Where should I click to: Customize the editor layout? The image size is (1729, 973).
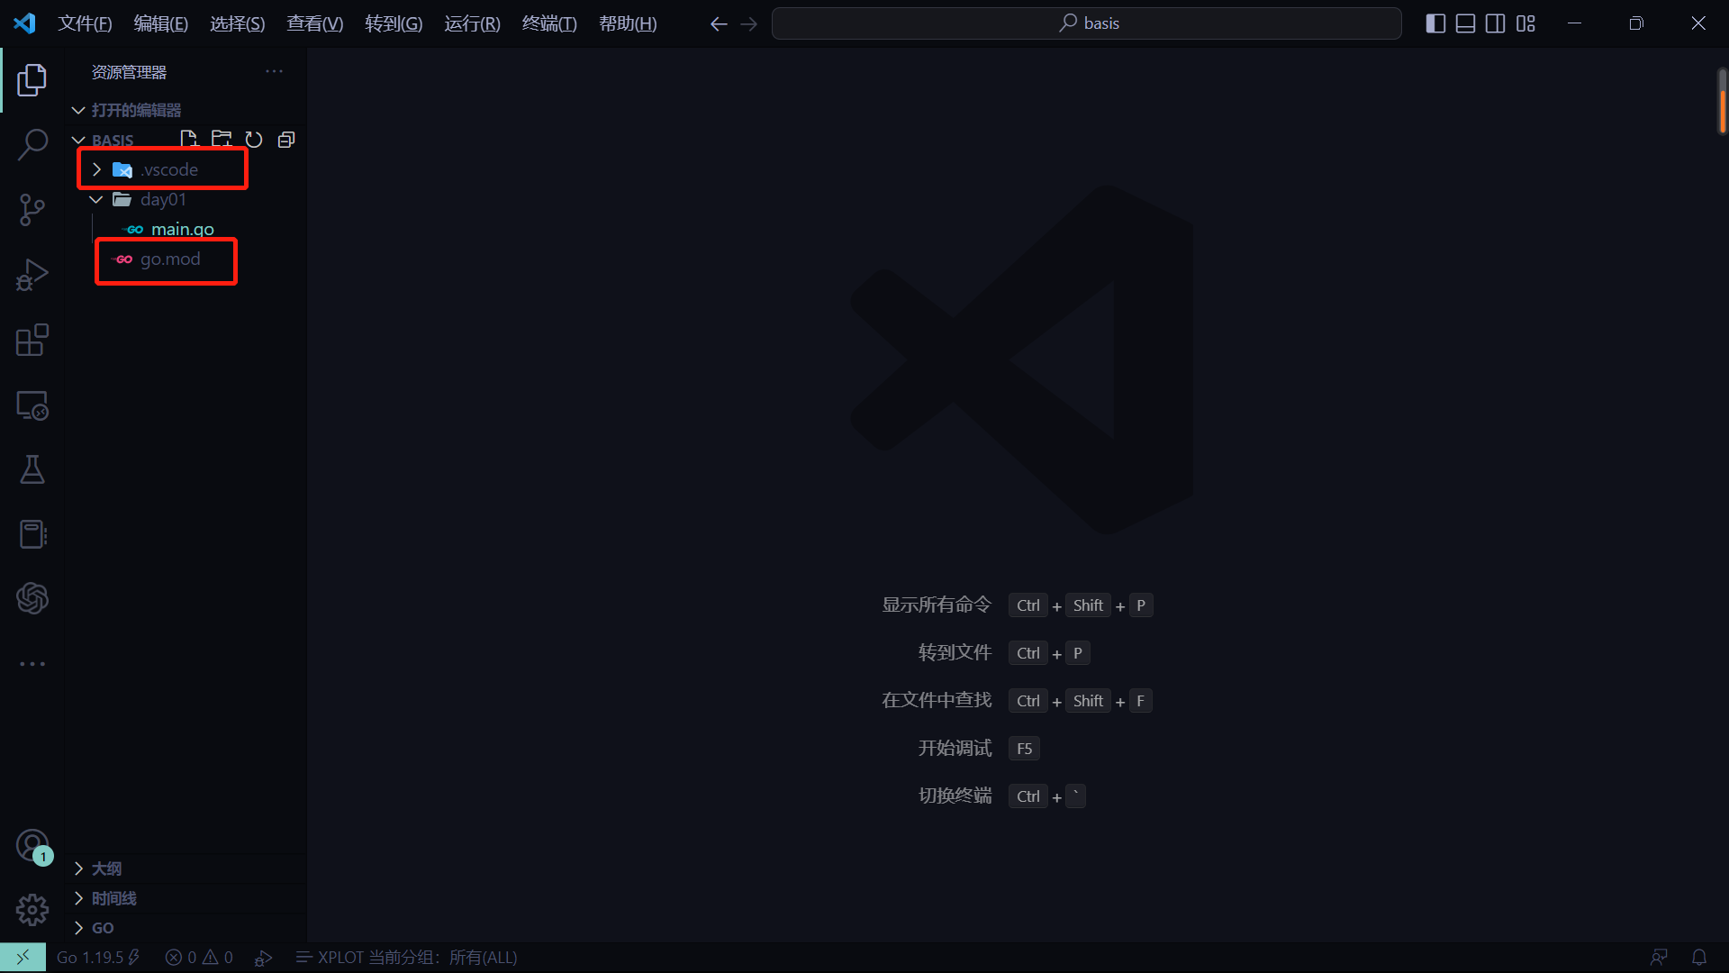1525,23
